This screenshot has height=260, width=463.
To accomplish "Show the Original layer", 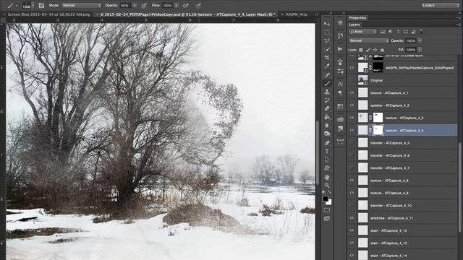I will (x=352, y=80).
